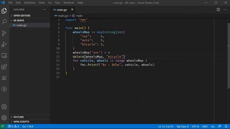Open the Extensions view icon
This screenshot has width=230, height=129.
click(x=4, y=67)
